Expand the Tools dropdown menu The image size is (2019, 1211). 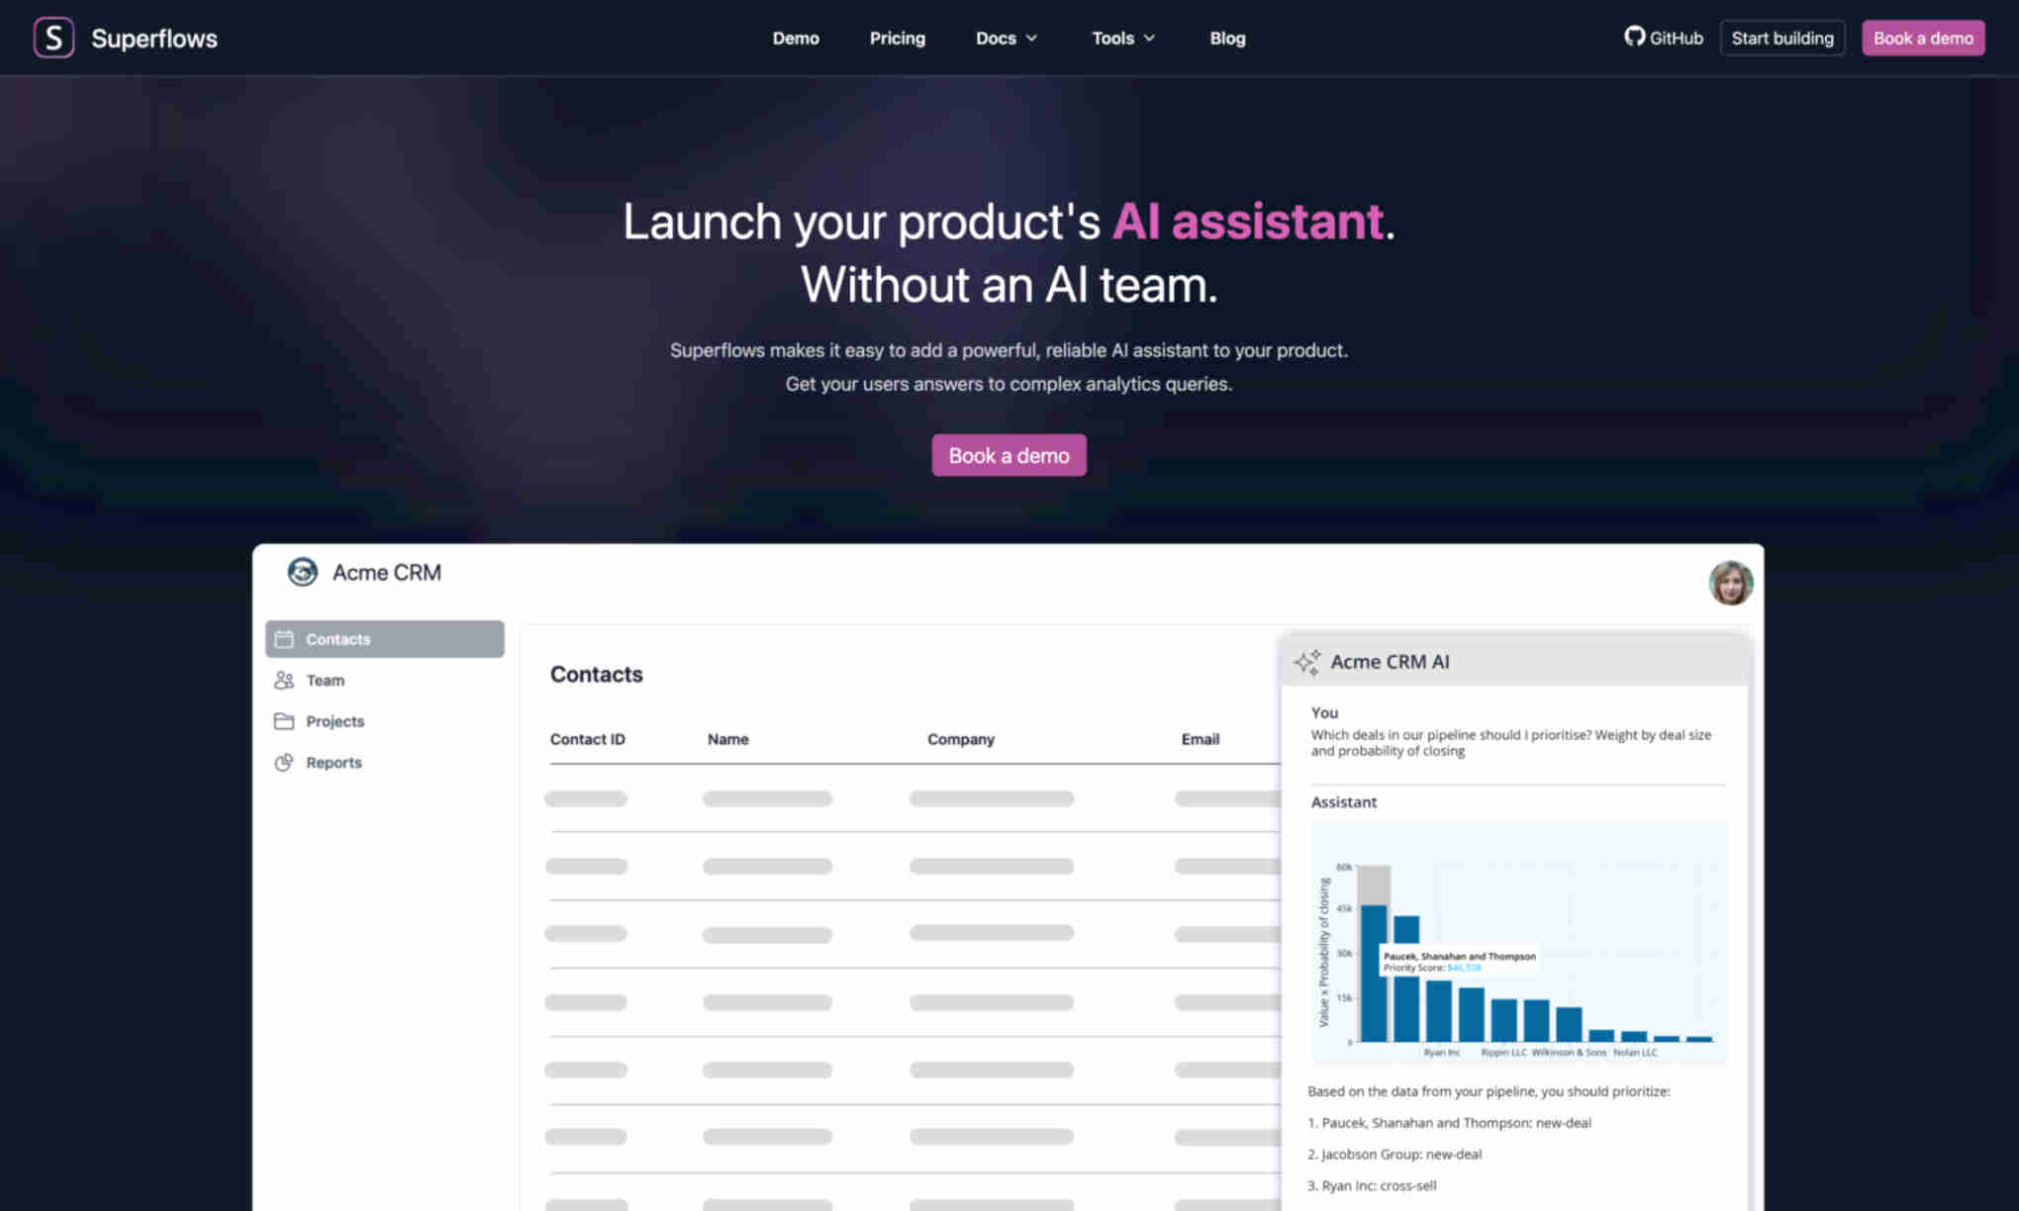(x=1123, y=38)
